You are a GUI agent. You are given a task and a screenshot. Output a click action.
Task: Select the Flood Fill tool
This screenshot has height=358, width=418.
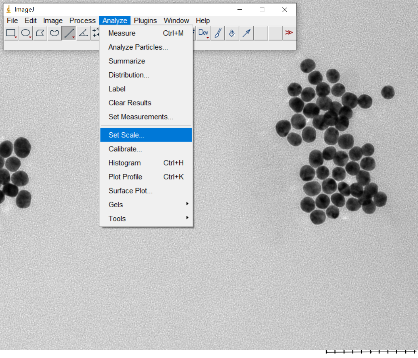232,33
